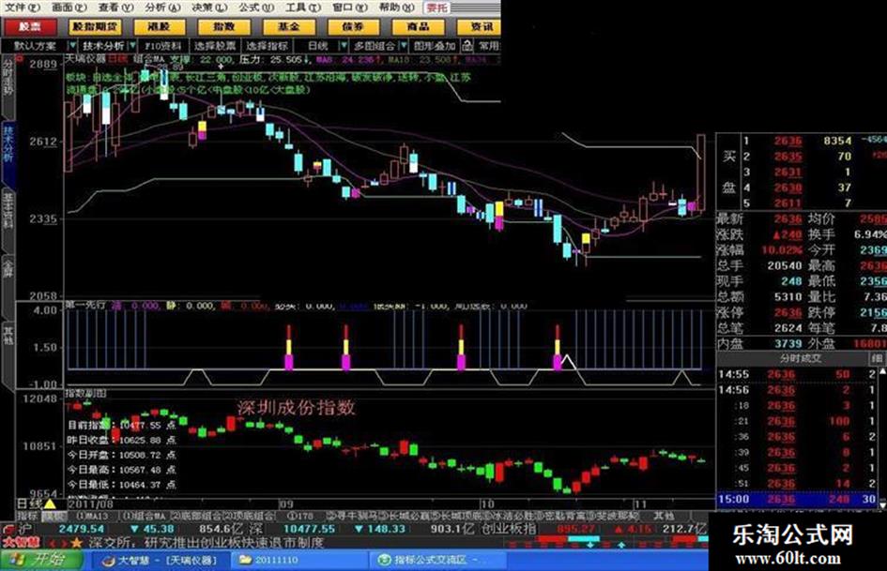This screenshot has width=887, height=571.
Task: Open the 查看 menu
Action: (116, 8)
